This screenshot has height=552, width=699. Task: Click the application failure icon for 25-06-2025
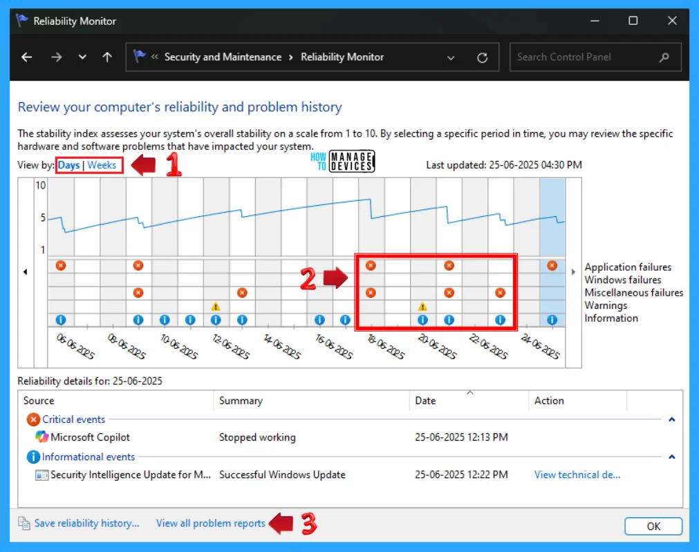pos(552,265)
